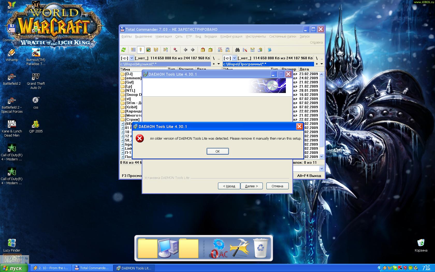
Task: Open the Инструменты menu
Action: pos(256,37)
